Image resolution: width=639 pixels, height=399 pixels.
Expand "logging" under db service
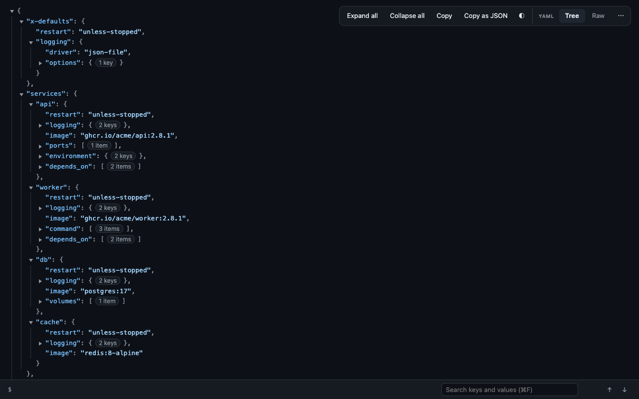(x=40, y=281)
